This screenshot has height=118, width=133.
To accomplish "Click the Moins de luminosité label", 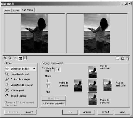I will pyautogui.click(x=63, y=84).
